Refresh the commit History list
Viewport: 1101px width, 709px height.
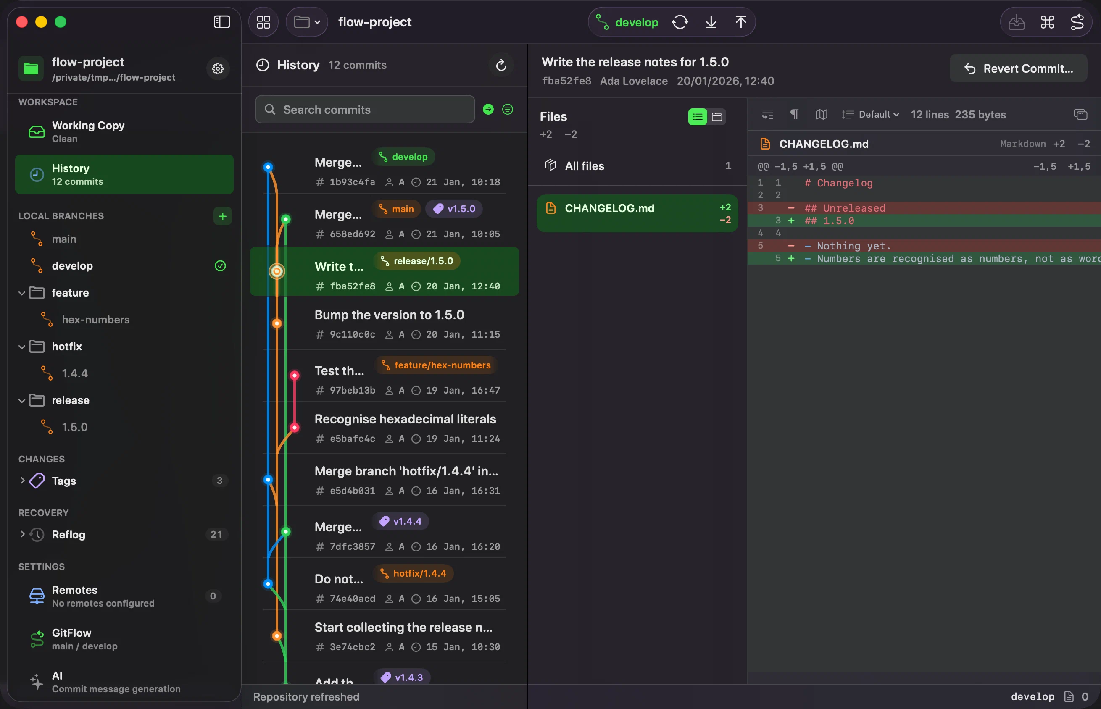tap(501, 66)
